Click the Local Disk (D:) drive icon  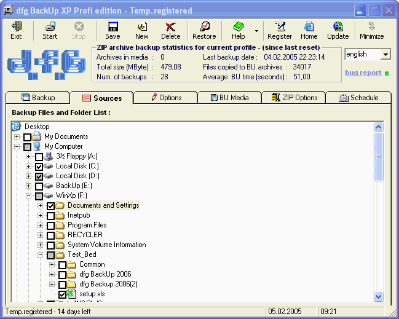click(x=48, y=176)
